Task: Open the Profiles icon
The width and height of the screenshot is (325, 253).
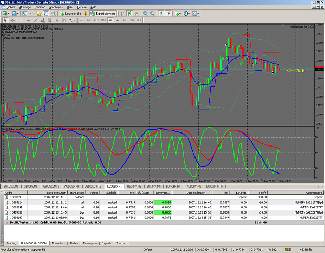Action: pyautogui.click(x=14, y=14)
